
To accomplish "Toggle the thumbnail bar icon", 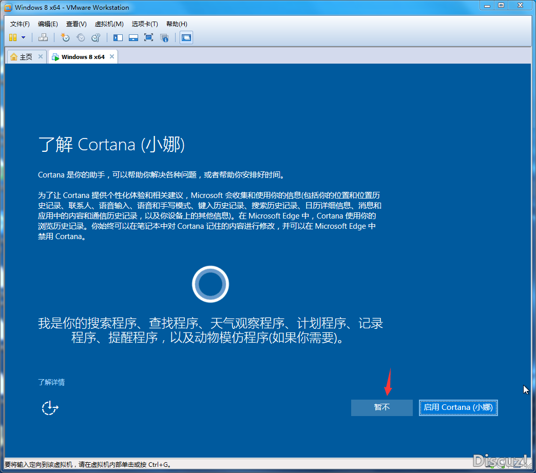I will (x=133, y=37).
